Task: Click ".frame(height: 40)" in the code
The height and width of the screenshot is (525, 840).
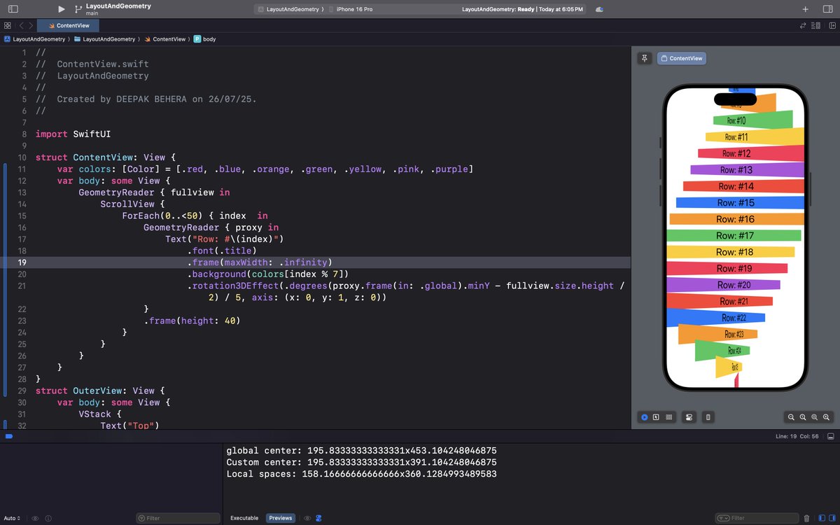Action: pyautogui.click(x=192, y=321)
